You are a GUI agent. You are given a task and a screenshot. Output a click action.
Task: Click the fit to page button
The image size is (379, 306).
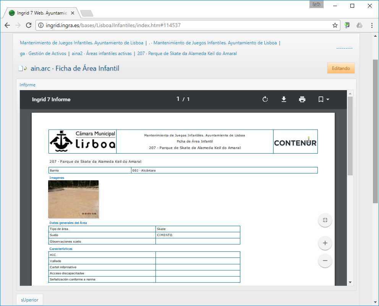click(x=325, y=220)
